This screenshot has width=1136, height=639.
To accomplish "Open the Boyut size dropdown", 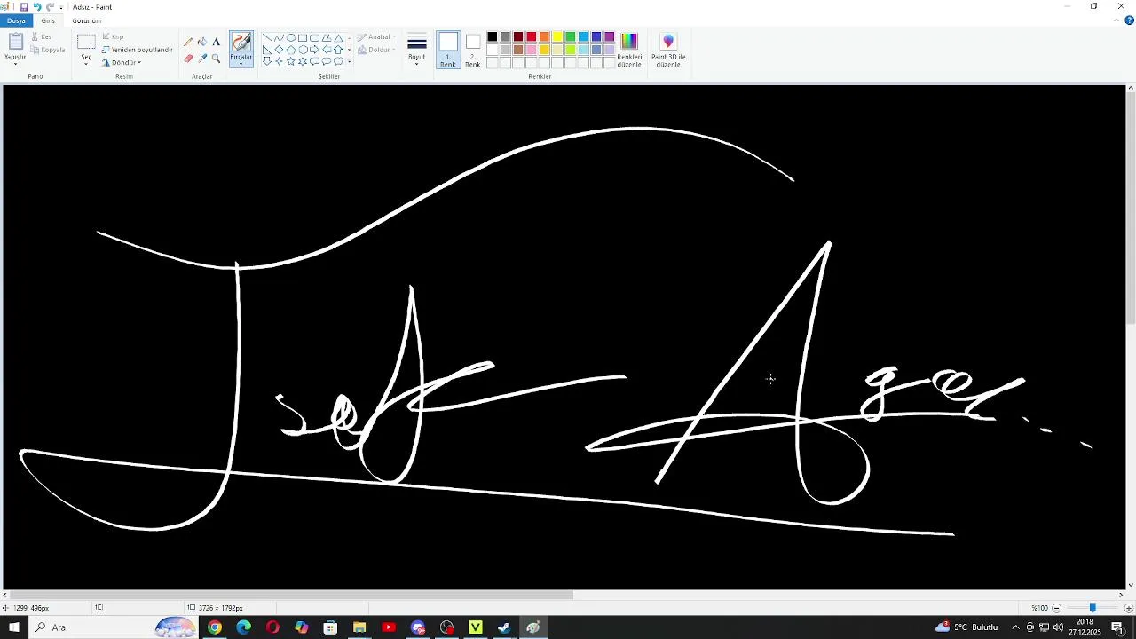I will pyautogui.click(x=417, y=50).
